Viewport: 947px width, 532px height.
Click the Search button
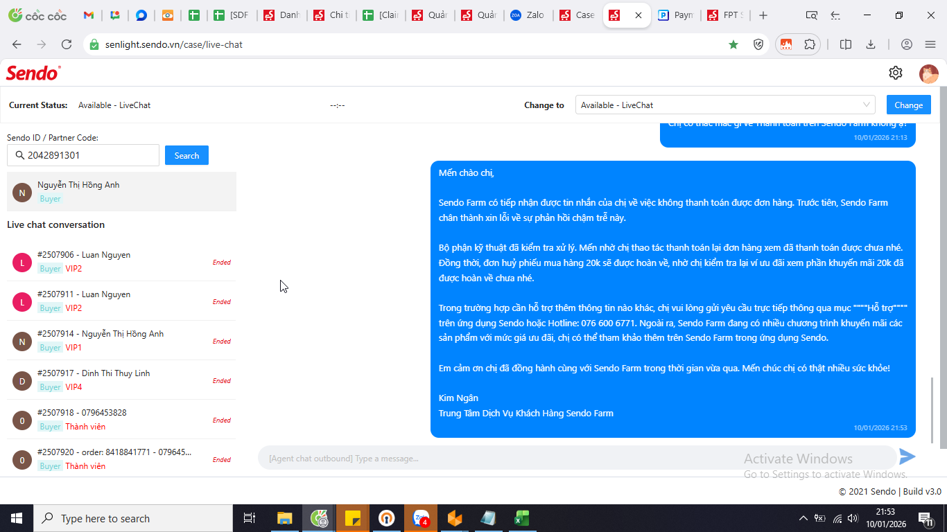pyautogui.click(x=186, y=155)
